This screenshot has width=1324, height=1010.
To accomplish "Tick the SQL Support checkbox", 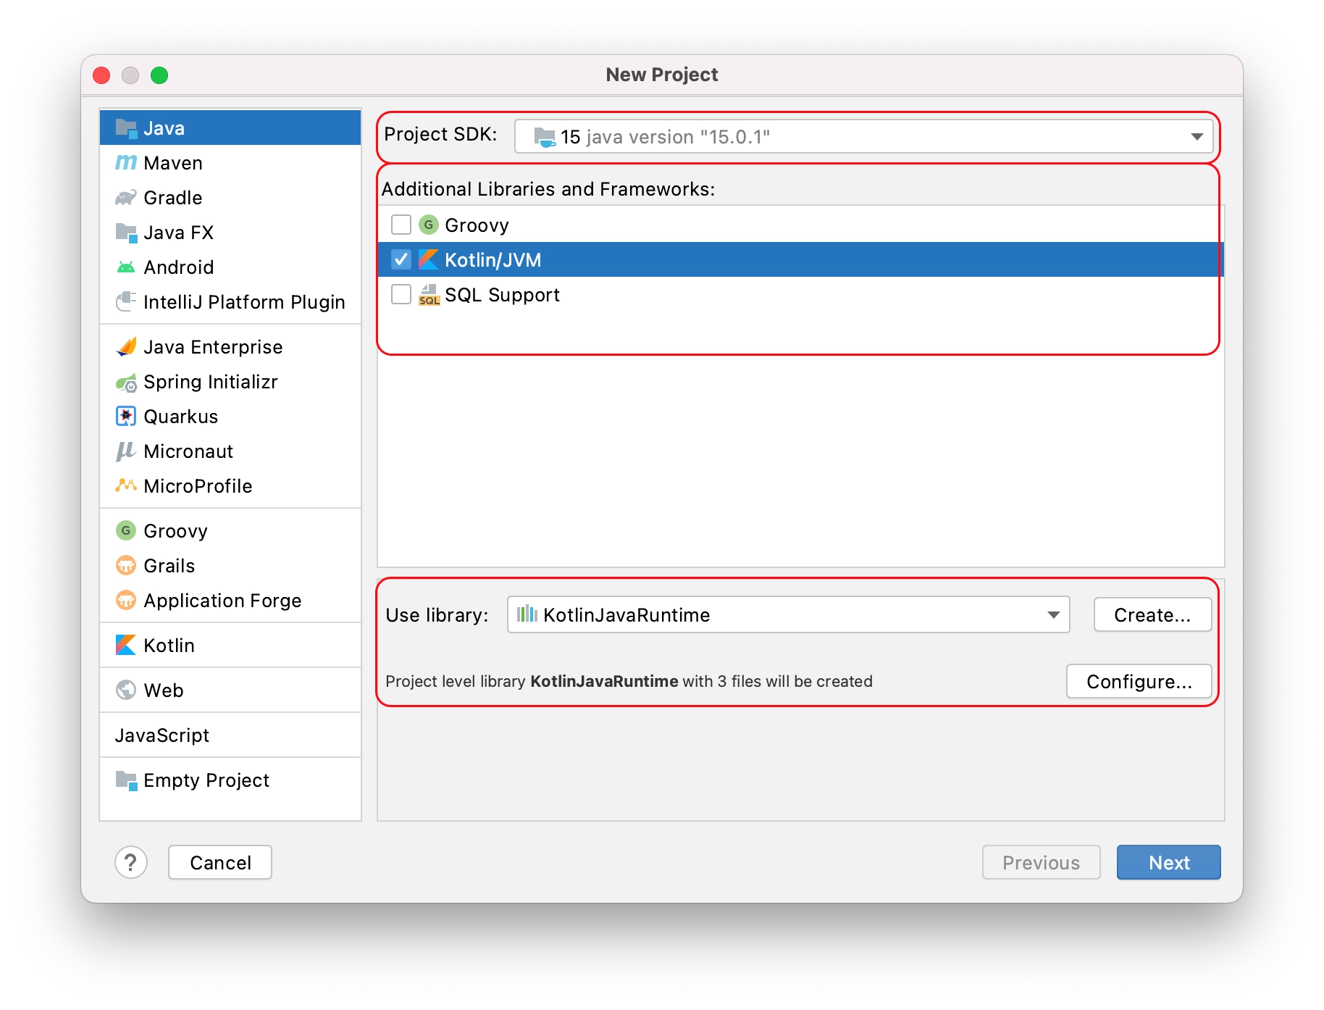I will click(x=401, y=294).
